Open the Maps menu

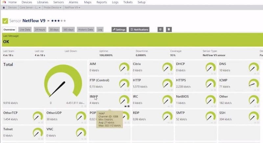pyautogui.click(x=88, y=2)
